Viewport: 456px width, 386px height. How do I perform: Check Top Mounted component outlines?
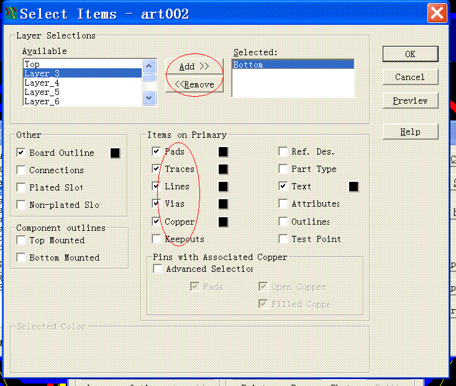[21, 240]
